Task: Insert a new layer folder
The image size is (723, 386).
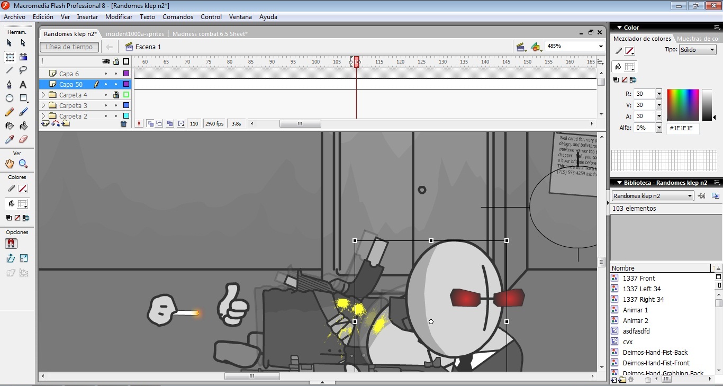Action: click(x=66, y=123)
